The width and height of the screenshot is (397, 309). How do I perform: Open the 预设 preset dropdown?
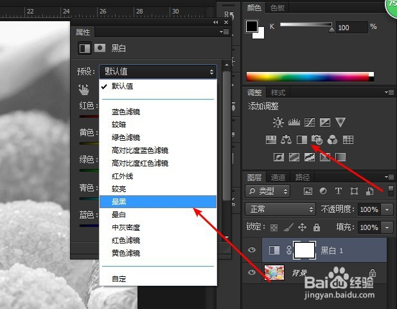[158, 72]
